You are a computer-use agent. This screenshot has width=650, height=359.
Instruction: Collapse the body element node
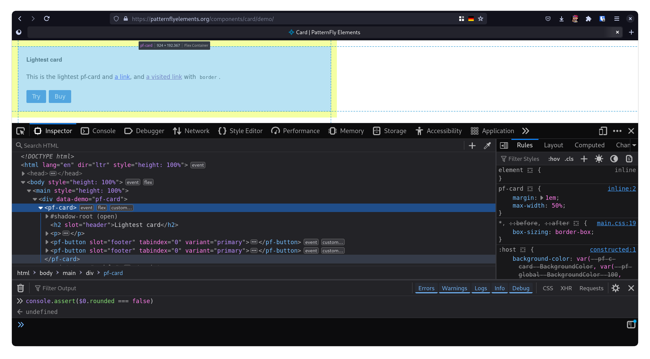tap(23, 182)
